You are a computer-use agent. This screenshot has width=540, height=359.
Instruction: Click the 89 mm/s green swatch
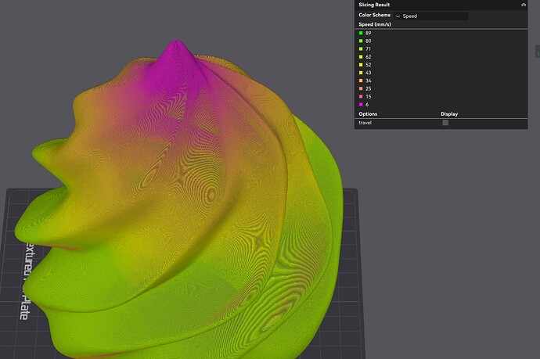pos(361,33)
